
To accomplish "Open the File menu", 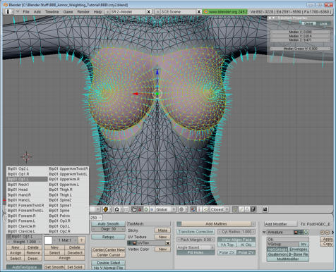I will (26, 12).
